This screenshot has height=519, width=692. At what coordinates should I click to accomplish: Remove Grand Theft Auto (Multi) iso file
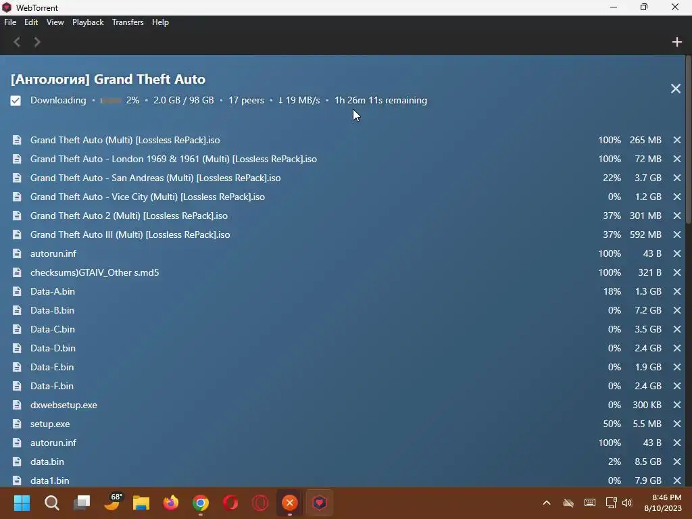(677, 140)
